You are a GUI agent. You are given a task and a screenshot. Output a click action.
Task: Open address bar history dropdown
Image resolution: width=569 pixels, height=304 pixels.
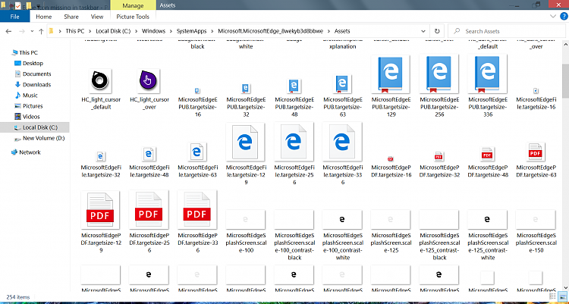coord(423,31)
